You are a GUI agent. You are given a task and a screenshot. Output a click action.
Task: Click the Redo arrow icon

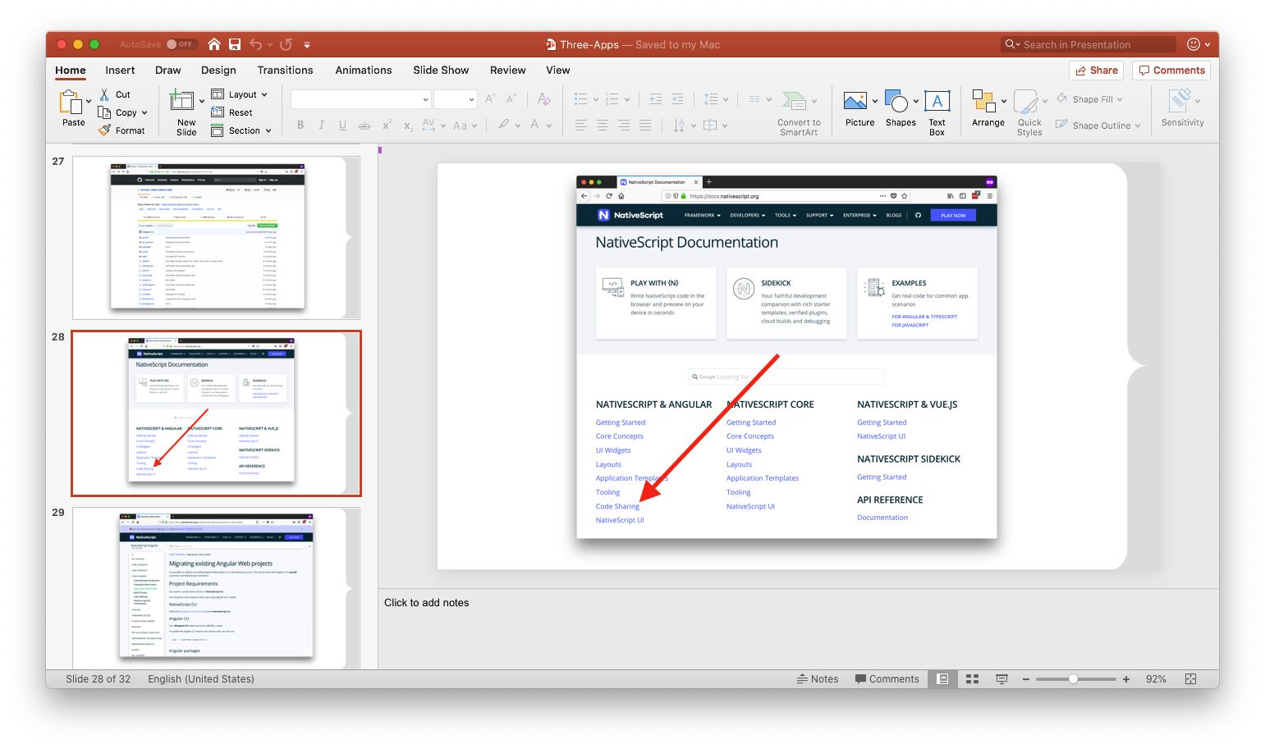tap(286, 44)
